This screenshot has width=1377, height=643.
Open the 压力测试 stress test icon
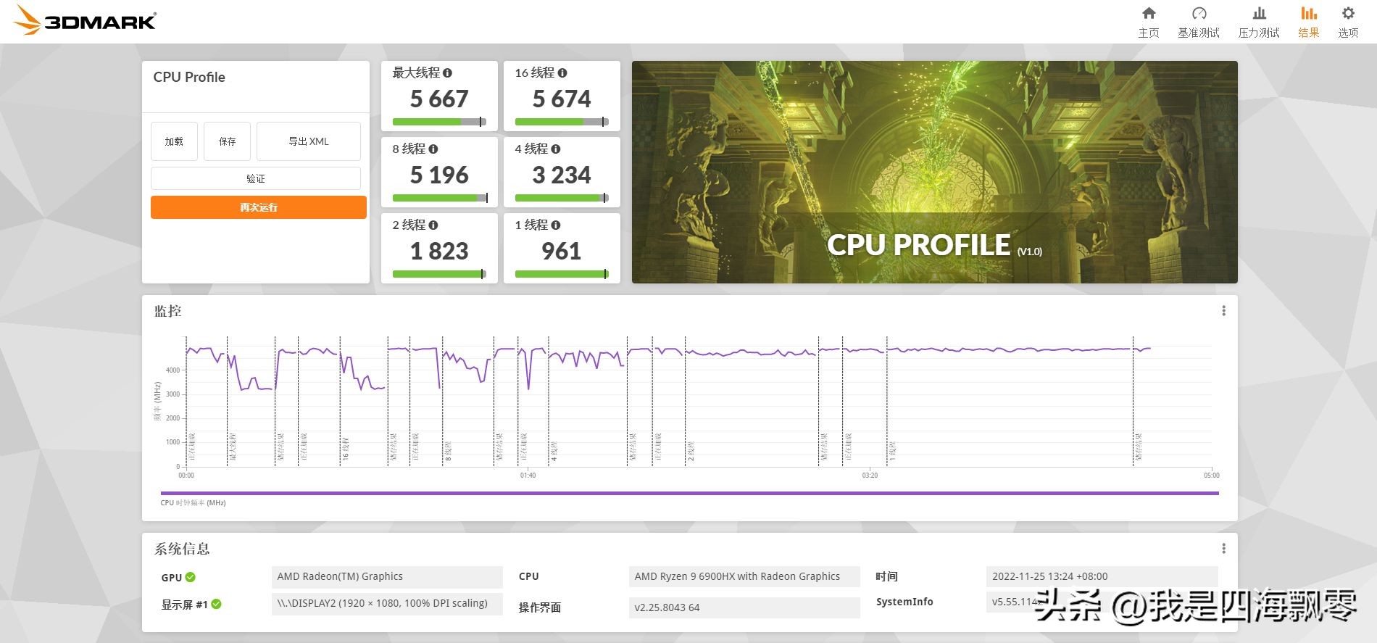(x=1260, y=13)
